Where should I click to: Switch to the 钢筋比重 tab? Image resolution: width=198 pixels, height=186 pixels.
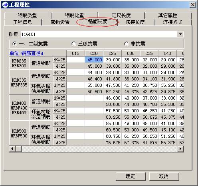(x=74, y=16)
